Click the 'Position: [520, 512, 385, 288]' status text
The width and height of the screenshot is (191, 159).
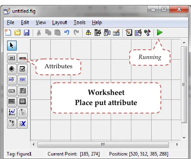click(139, 154)
